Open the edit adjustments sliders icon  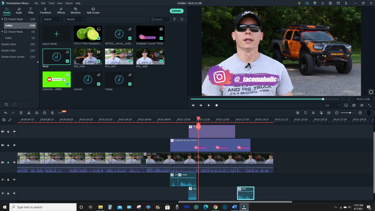52,113
